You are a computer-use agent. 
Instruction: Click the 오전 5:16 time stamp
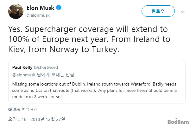[x=17, y=119]
